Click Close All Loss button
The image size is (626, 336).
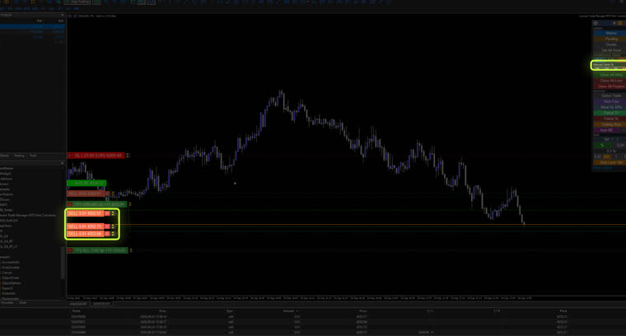610,81
